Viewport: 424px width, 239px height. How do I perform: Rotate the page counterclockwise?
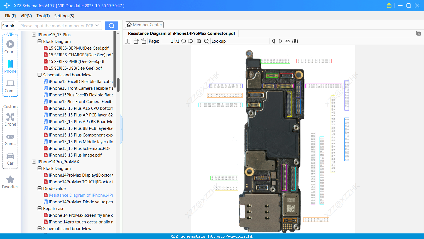(136, 41)
